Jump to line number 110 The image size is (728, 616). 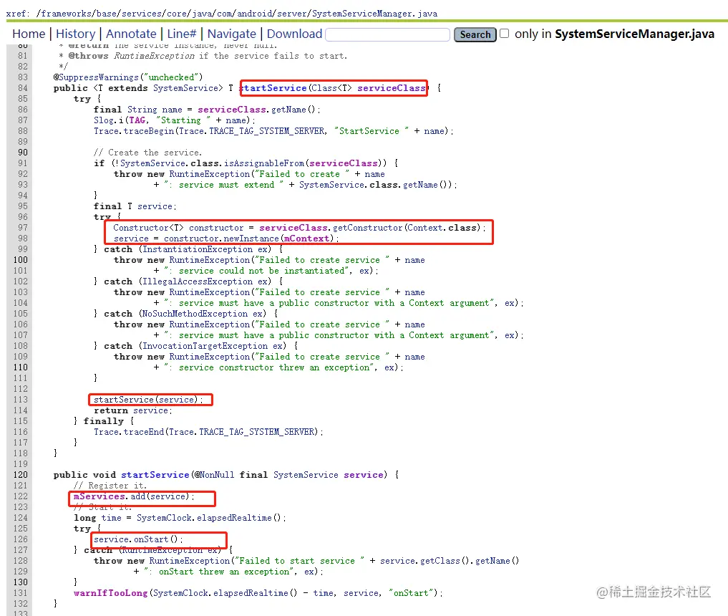pyautogui.click(x=21, y=367)
